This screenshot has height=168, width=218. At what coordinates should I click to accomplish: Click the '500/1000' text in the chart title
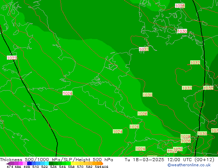point(37,160)
